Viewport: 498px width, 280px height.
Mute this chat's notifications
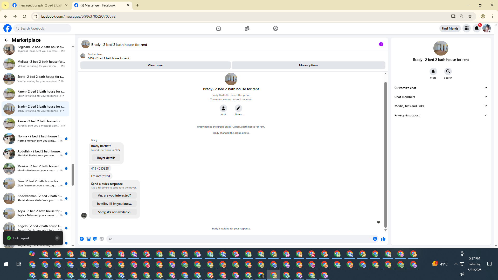(433, 72)
